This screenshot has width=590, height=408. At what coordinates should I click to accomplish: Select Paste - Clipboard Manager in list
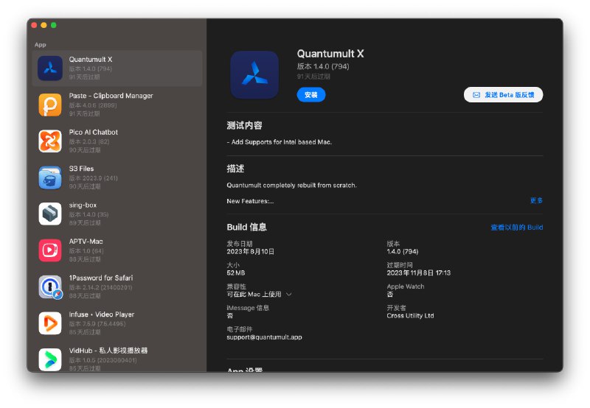(117, 105)
